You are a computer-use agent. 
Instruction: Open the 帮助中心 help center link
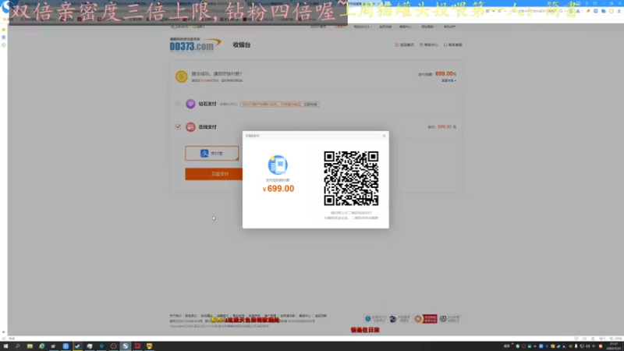(428, 45)
